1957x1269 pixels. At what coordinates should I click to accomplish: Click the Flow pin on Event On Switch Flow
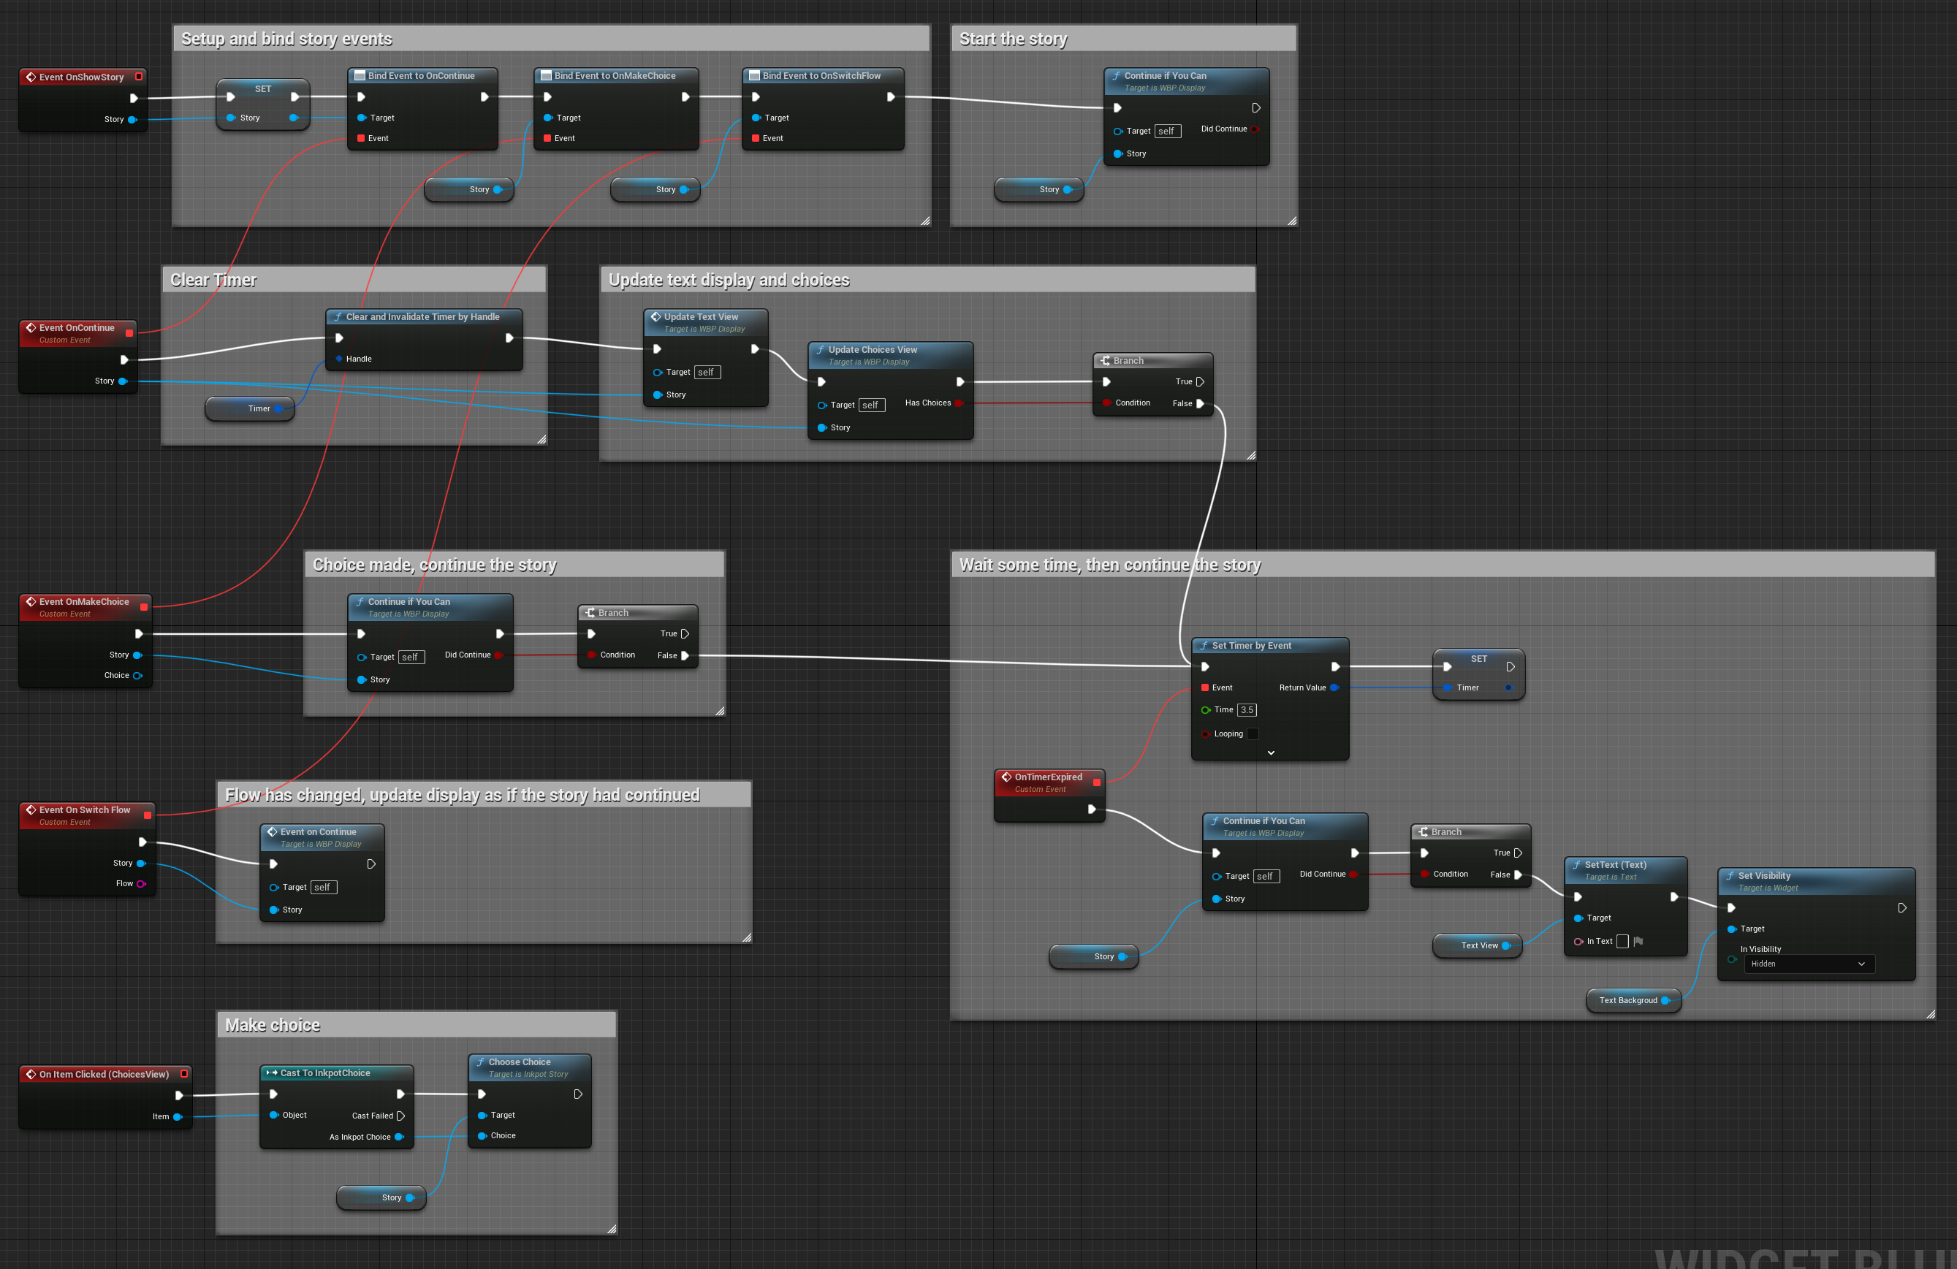(x=140, y=883)
